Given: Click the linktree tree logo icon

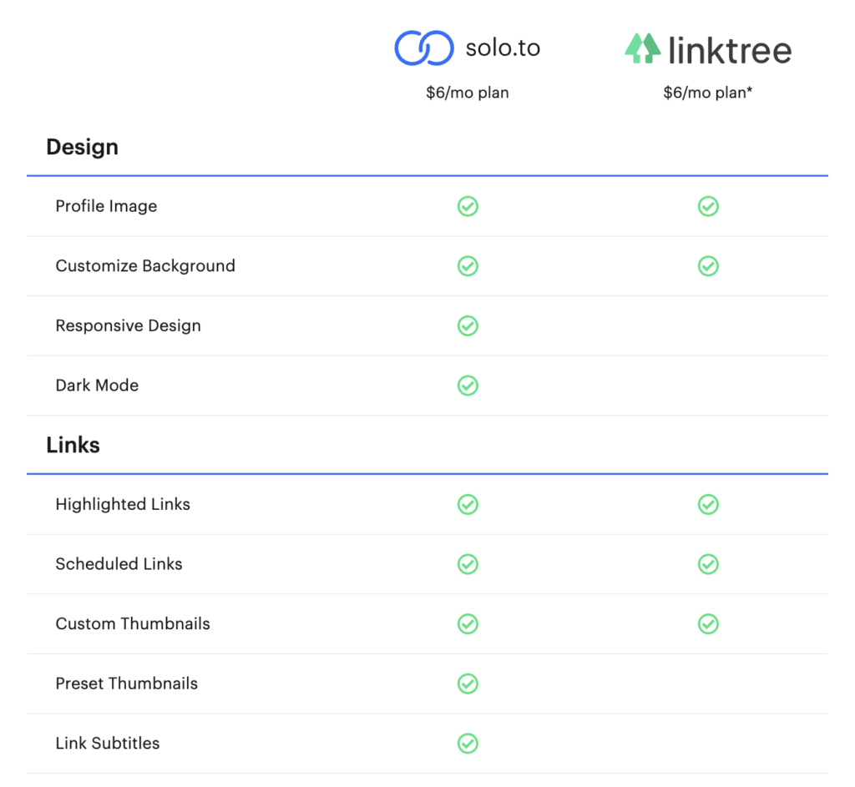Looking at the screenshot, I should [x=642, y=48].
